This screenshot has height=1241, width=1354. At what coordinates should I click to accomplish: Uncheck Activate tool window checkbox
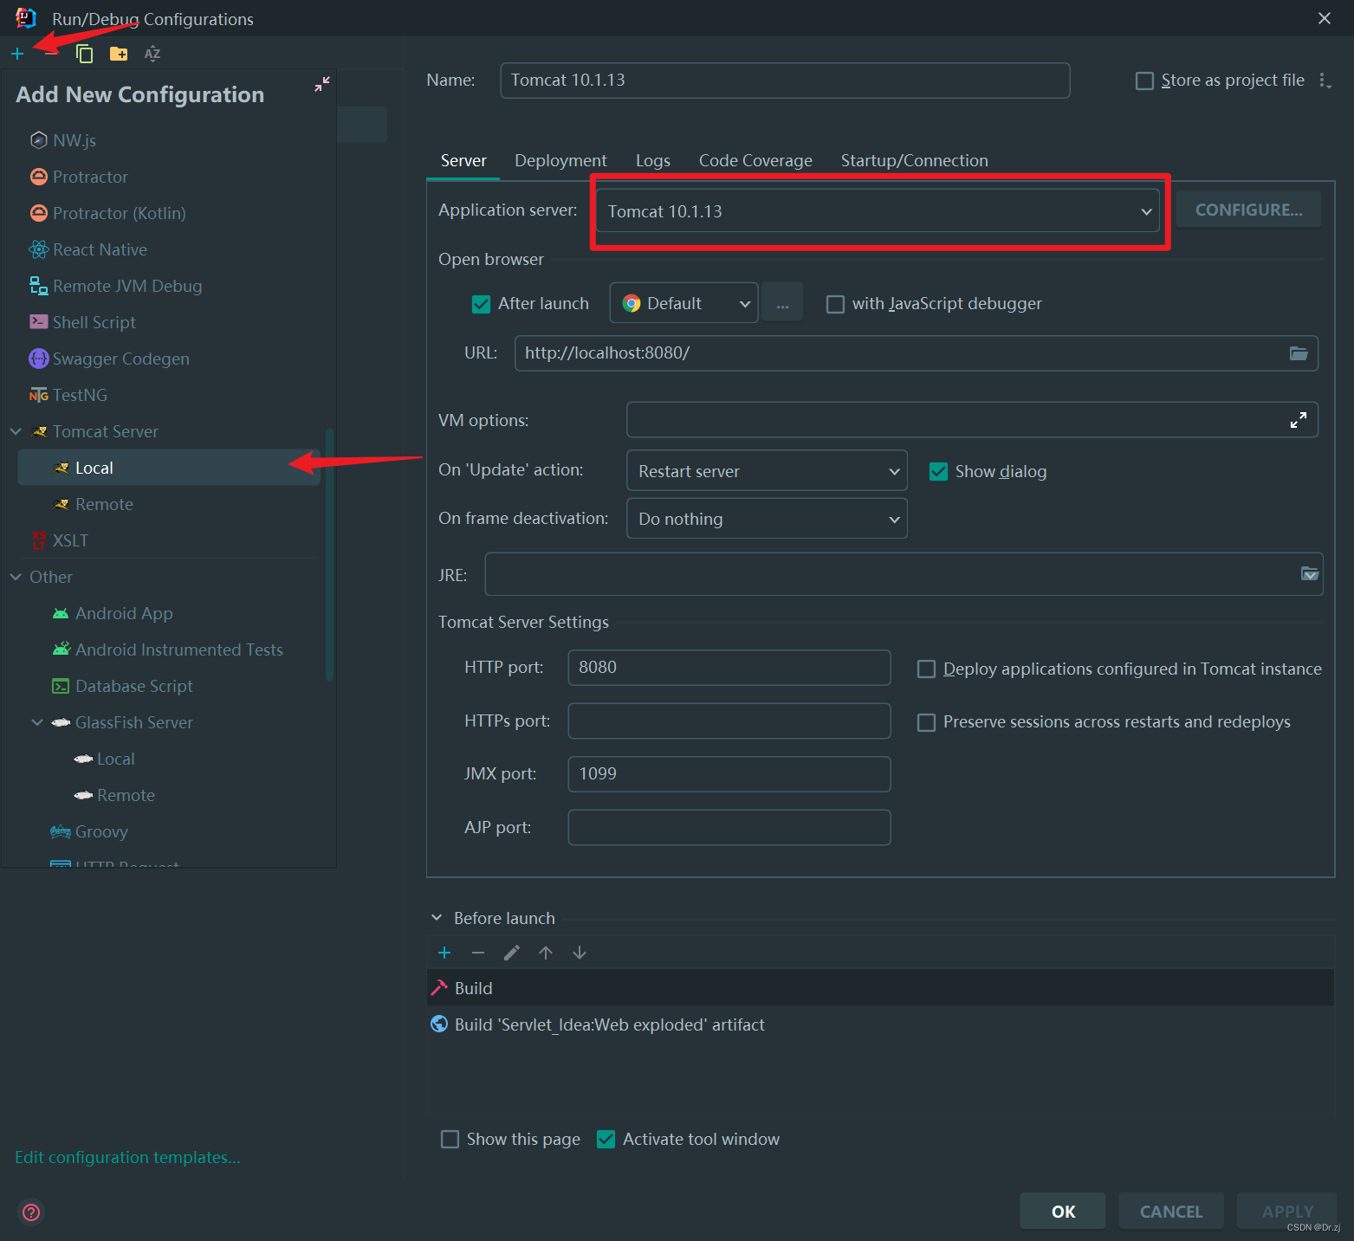606,1139
